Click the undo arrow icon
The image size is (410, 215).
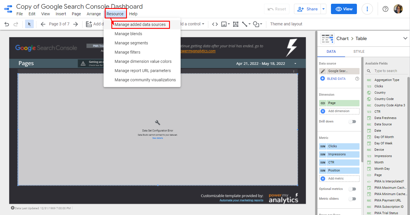tap(7, 24)
